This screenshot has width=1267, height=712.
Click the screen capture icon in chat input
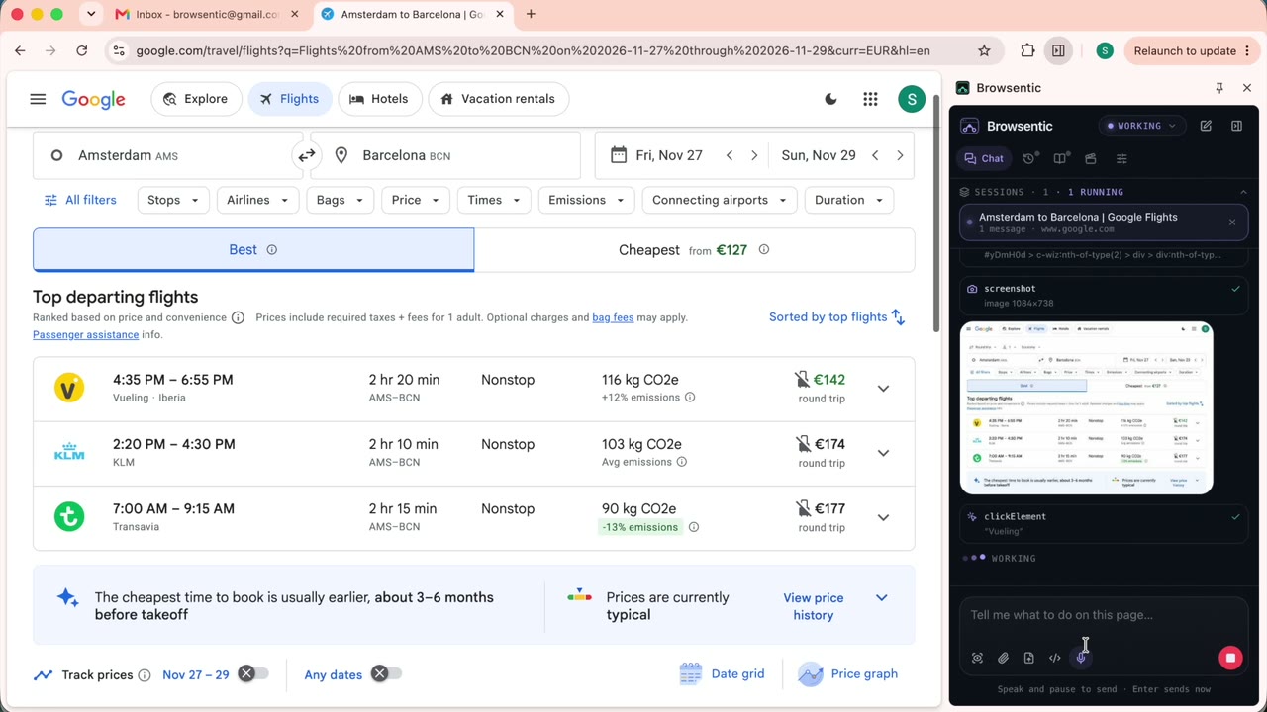(x=977, y=658)
